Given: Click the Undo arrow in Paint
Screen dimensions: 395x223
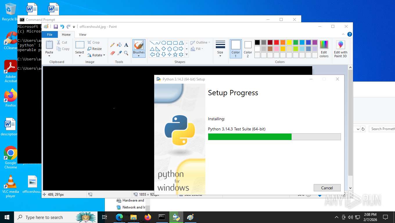Looking at the screenshot, I should (62, 27).
